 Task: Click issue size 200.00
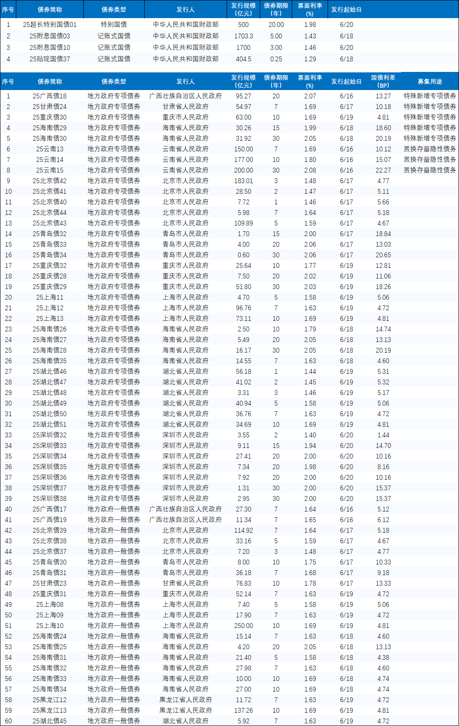[243, 170]
